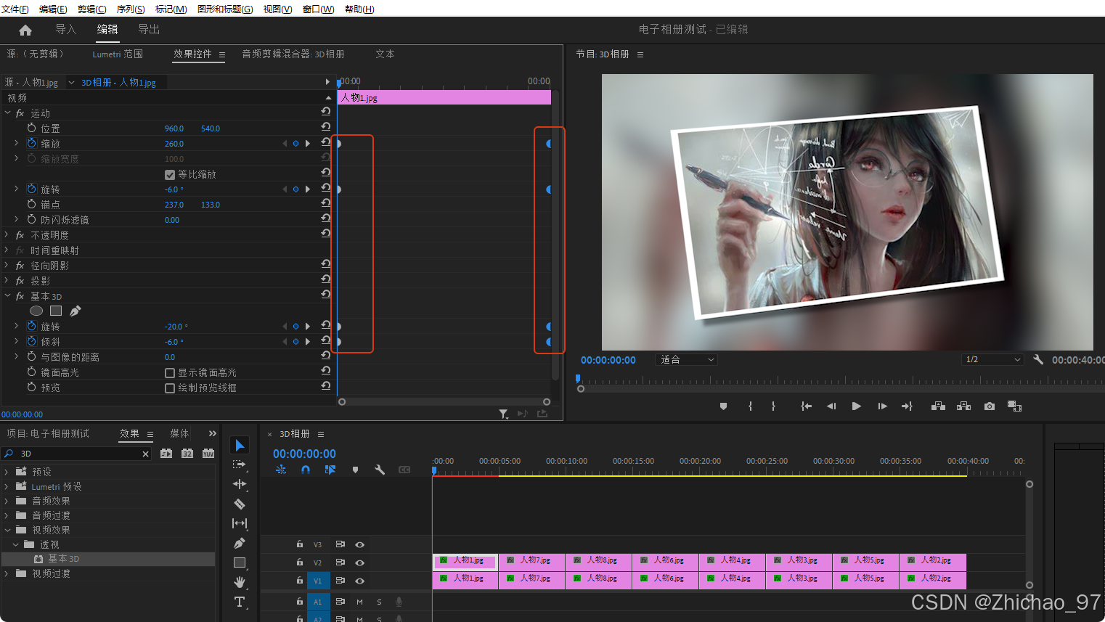
Task: Open the 序列 menu
Action: tap(131, 9)
